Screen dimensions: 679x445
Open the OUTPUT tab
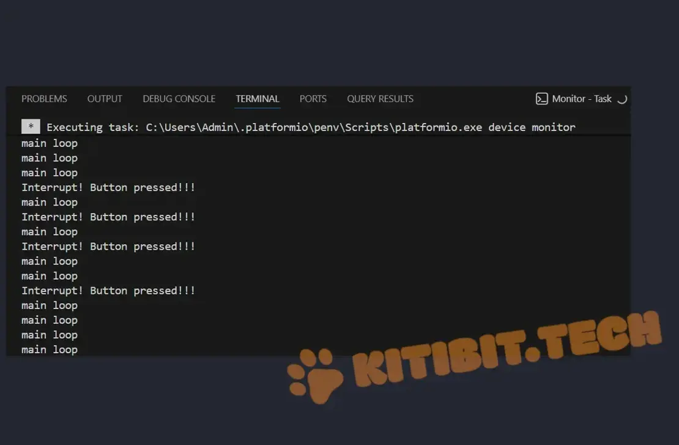105,99
